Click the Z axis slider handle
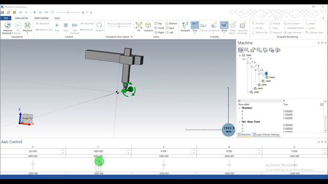This screenshot has height=184, width=328. 164,165
